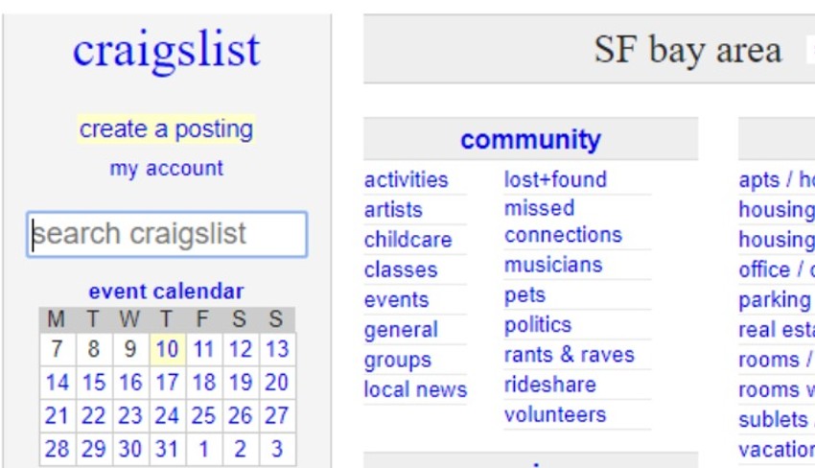This screenshot has width=815, height=468.
Task: Open the local news link
Action: point(415,389)
